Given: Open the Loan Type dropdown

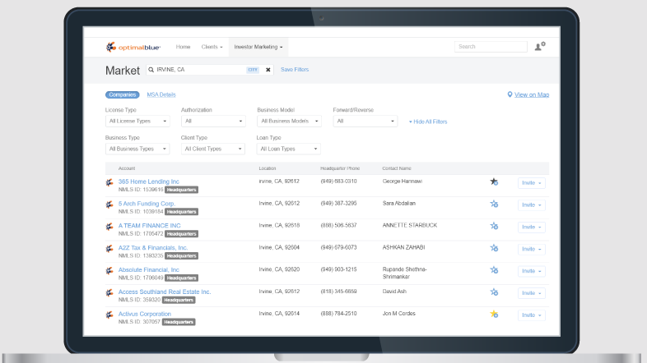Looking at the screenshot, I should (288, 149).
